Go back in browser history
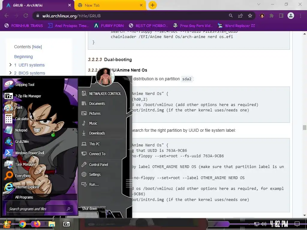The width and height of the screenshot is (307, 230). click(7, 16)
